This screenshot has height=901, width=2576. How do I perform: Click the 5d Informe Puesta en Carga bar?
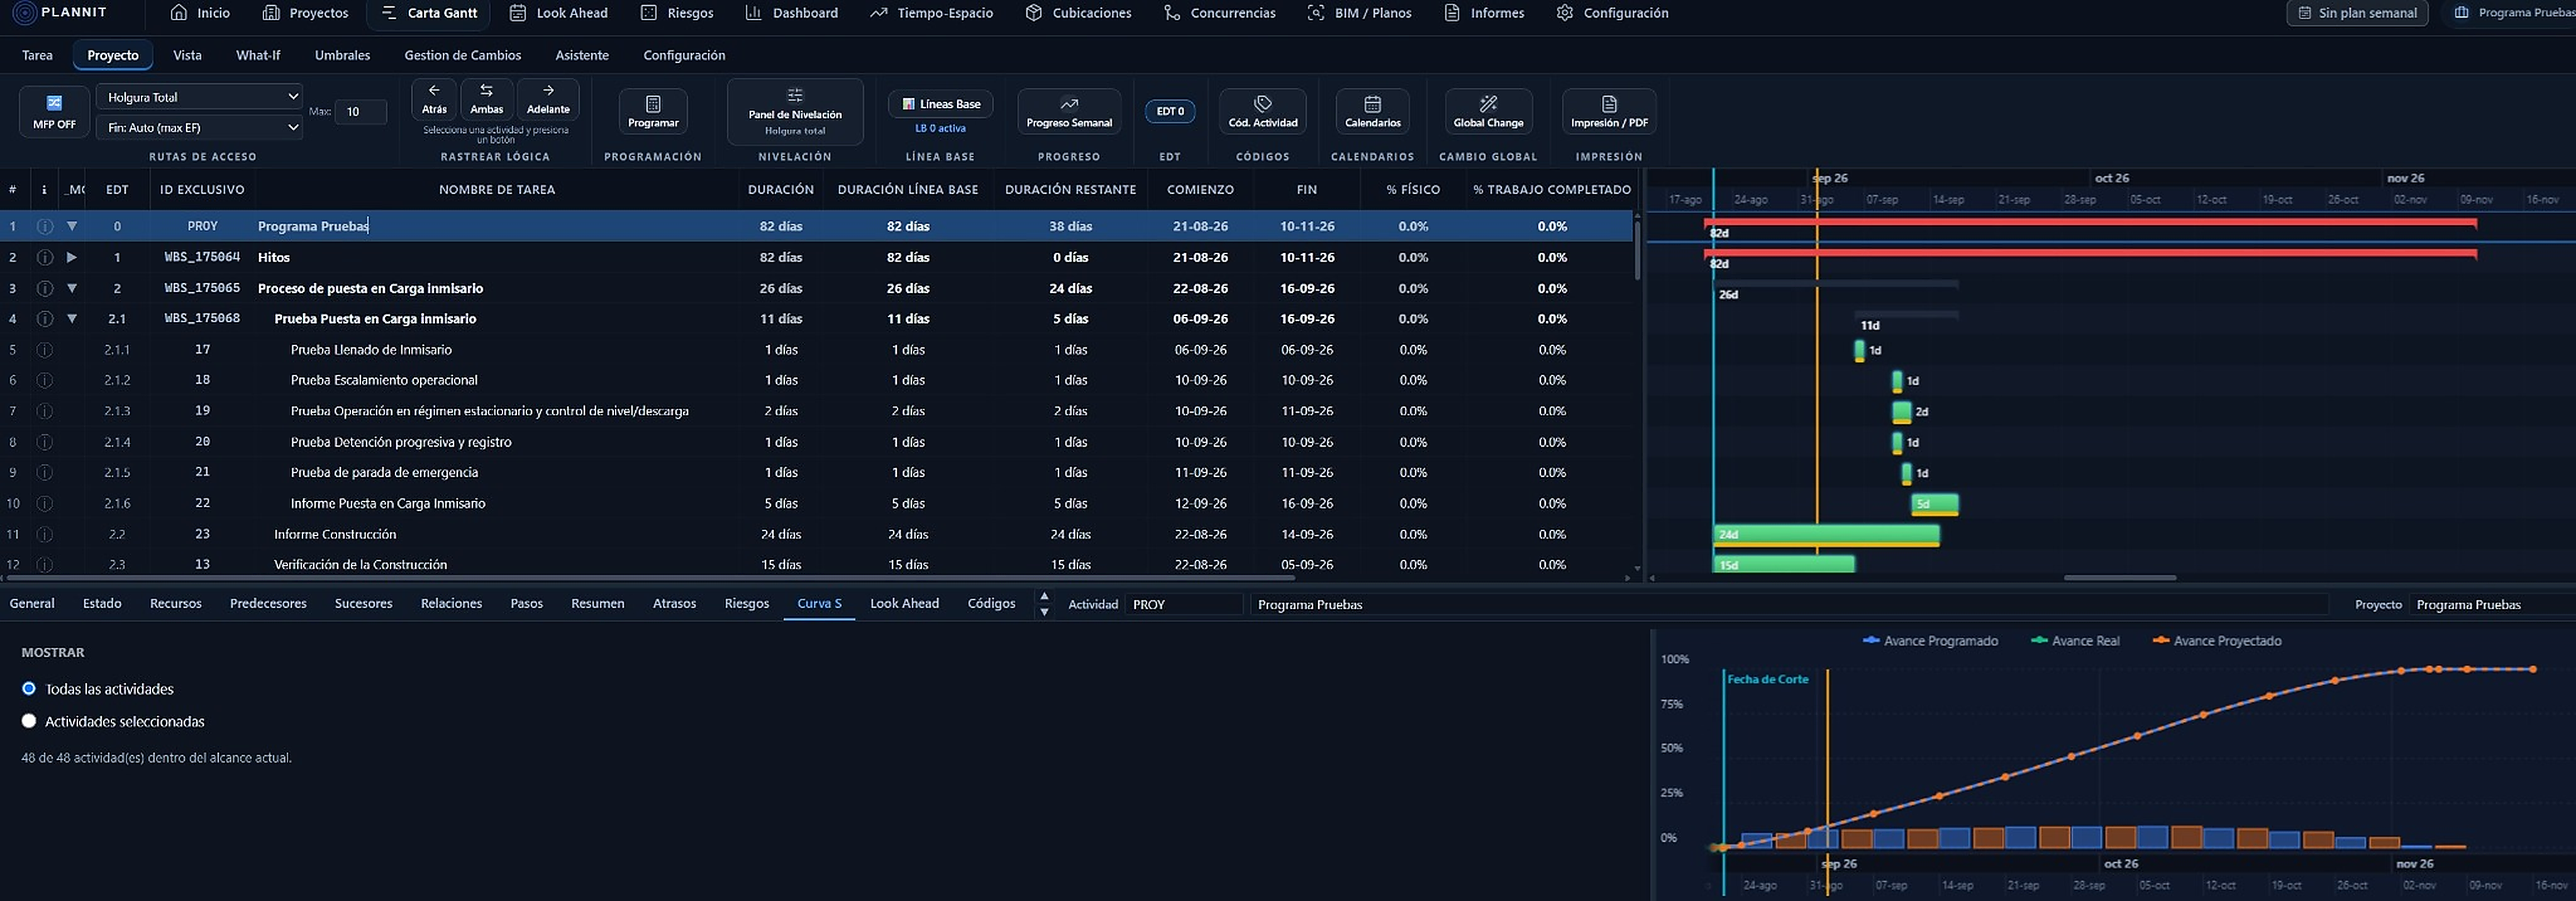(x=1934, y=504)
